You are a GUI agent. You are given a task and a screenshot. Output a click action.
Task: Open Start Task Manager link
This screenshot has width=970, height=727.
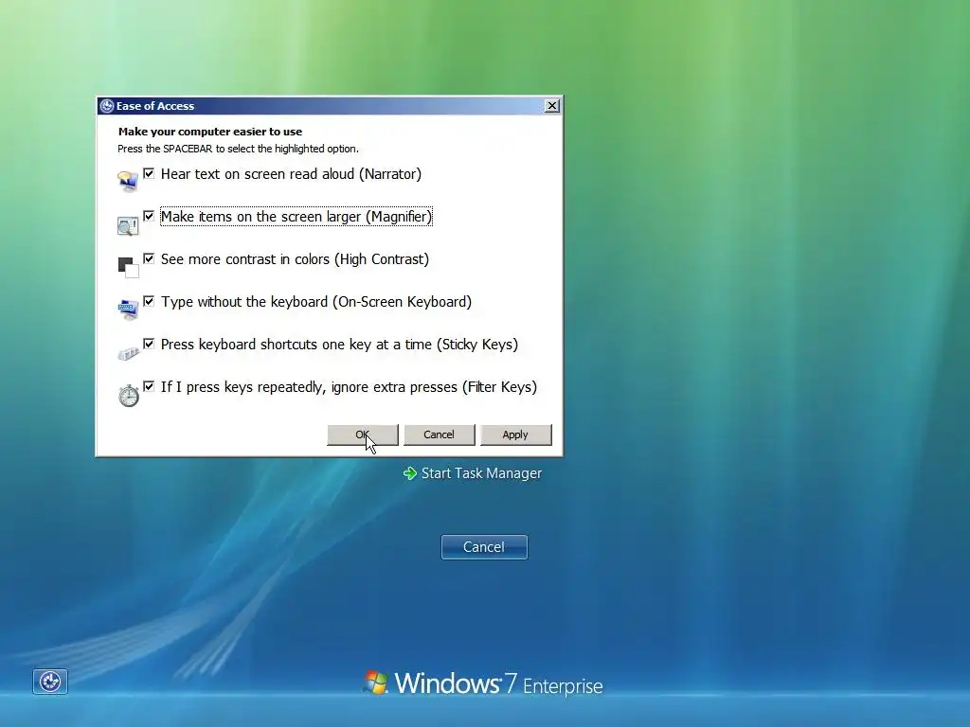pyautogui.click(x=481, y=473)
